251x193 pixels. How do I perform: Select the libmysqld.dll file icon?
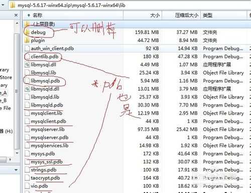27,89
